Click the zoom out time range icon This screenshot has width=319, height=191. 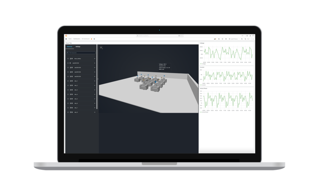pos(242,39)
